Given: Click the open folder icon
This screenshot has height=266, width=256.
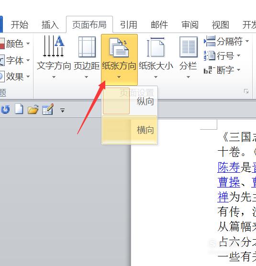Looking at the screenshot, I should pyautogui.click(x=33, y=110).
